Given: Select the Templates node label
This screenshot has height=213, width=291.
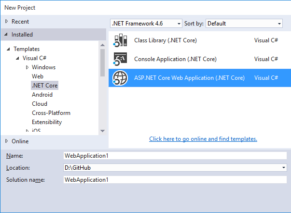Looking at the screenshot, I should (x=27, y=49).
